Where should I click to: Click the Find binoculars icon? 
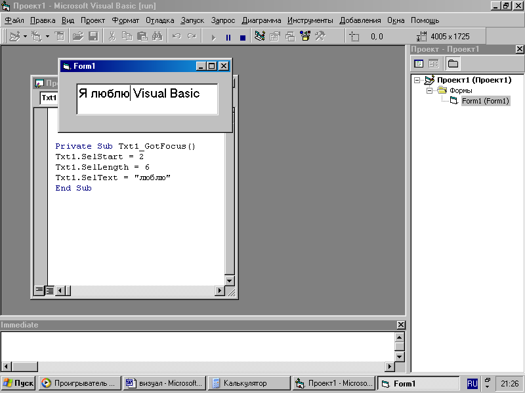tap(157, 36)
